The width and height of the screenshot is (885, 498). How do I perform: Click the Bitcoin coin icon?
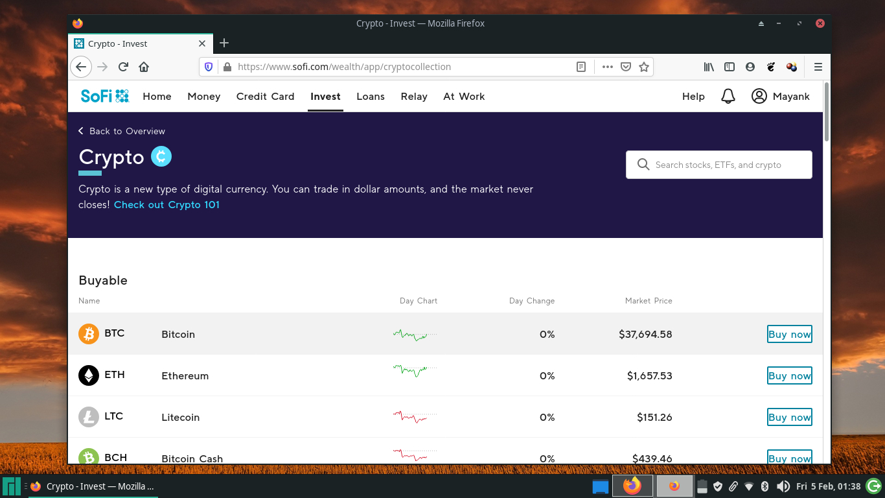tap(89, 334)
